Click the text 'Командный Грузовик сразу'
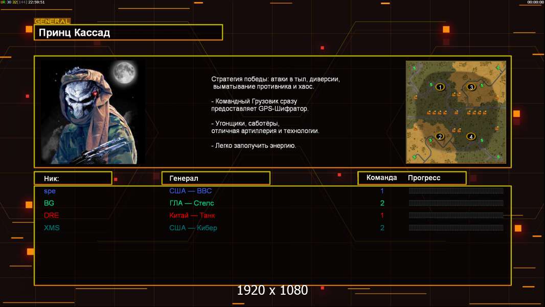The width and height of the screenshot is (545, 307). tap(256, 101)
